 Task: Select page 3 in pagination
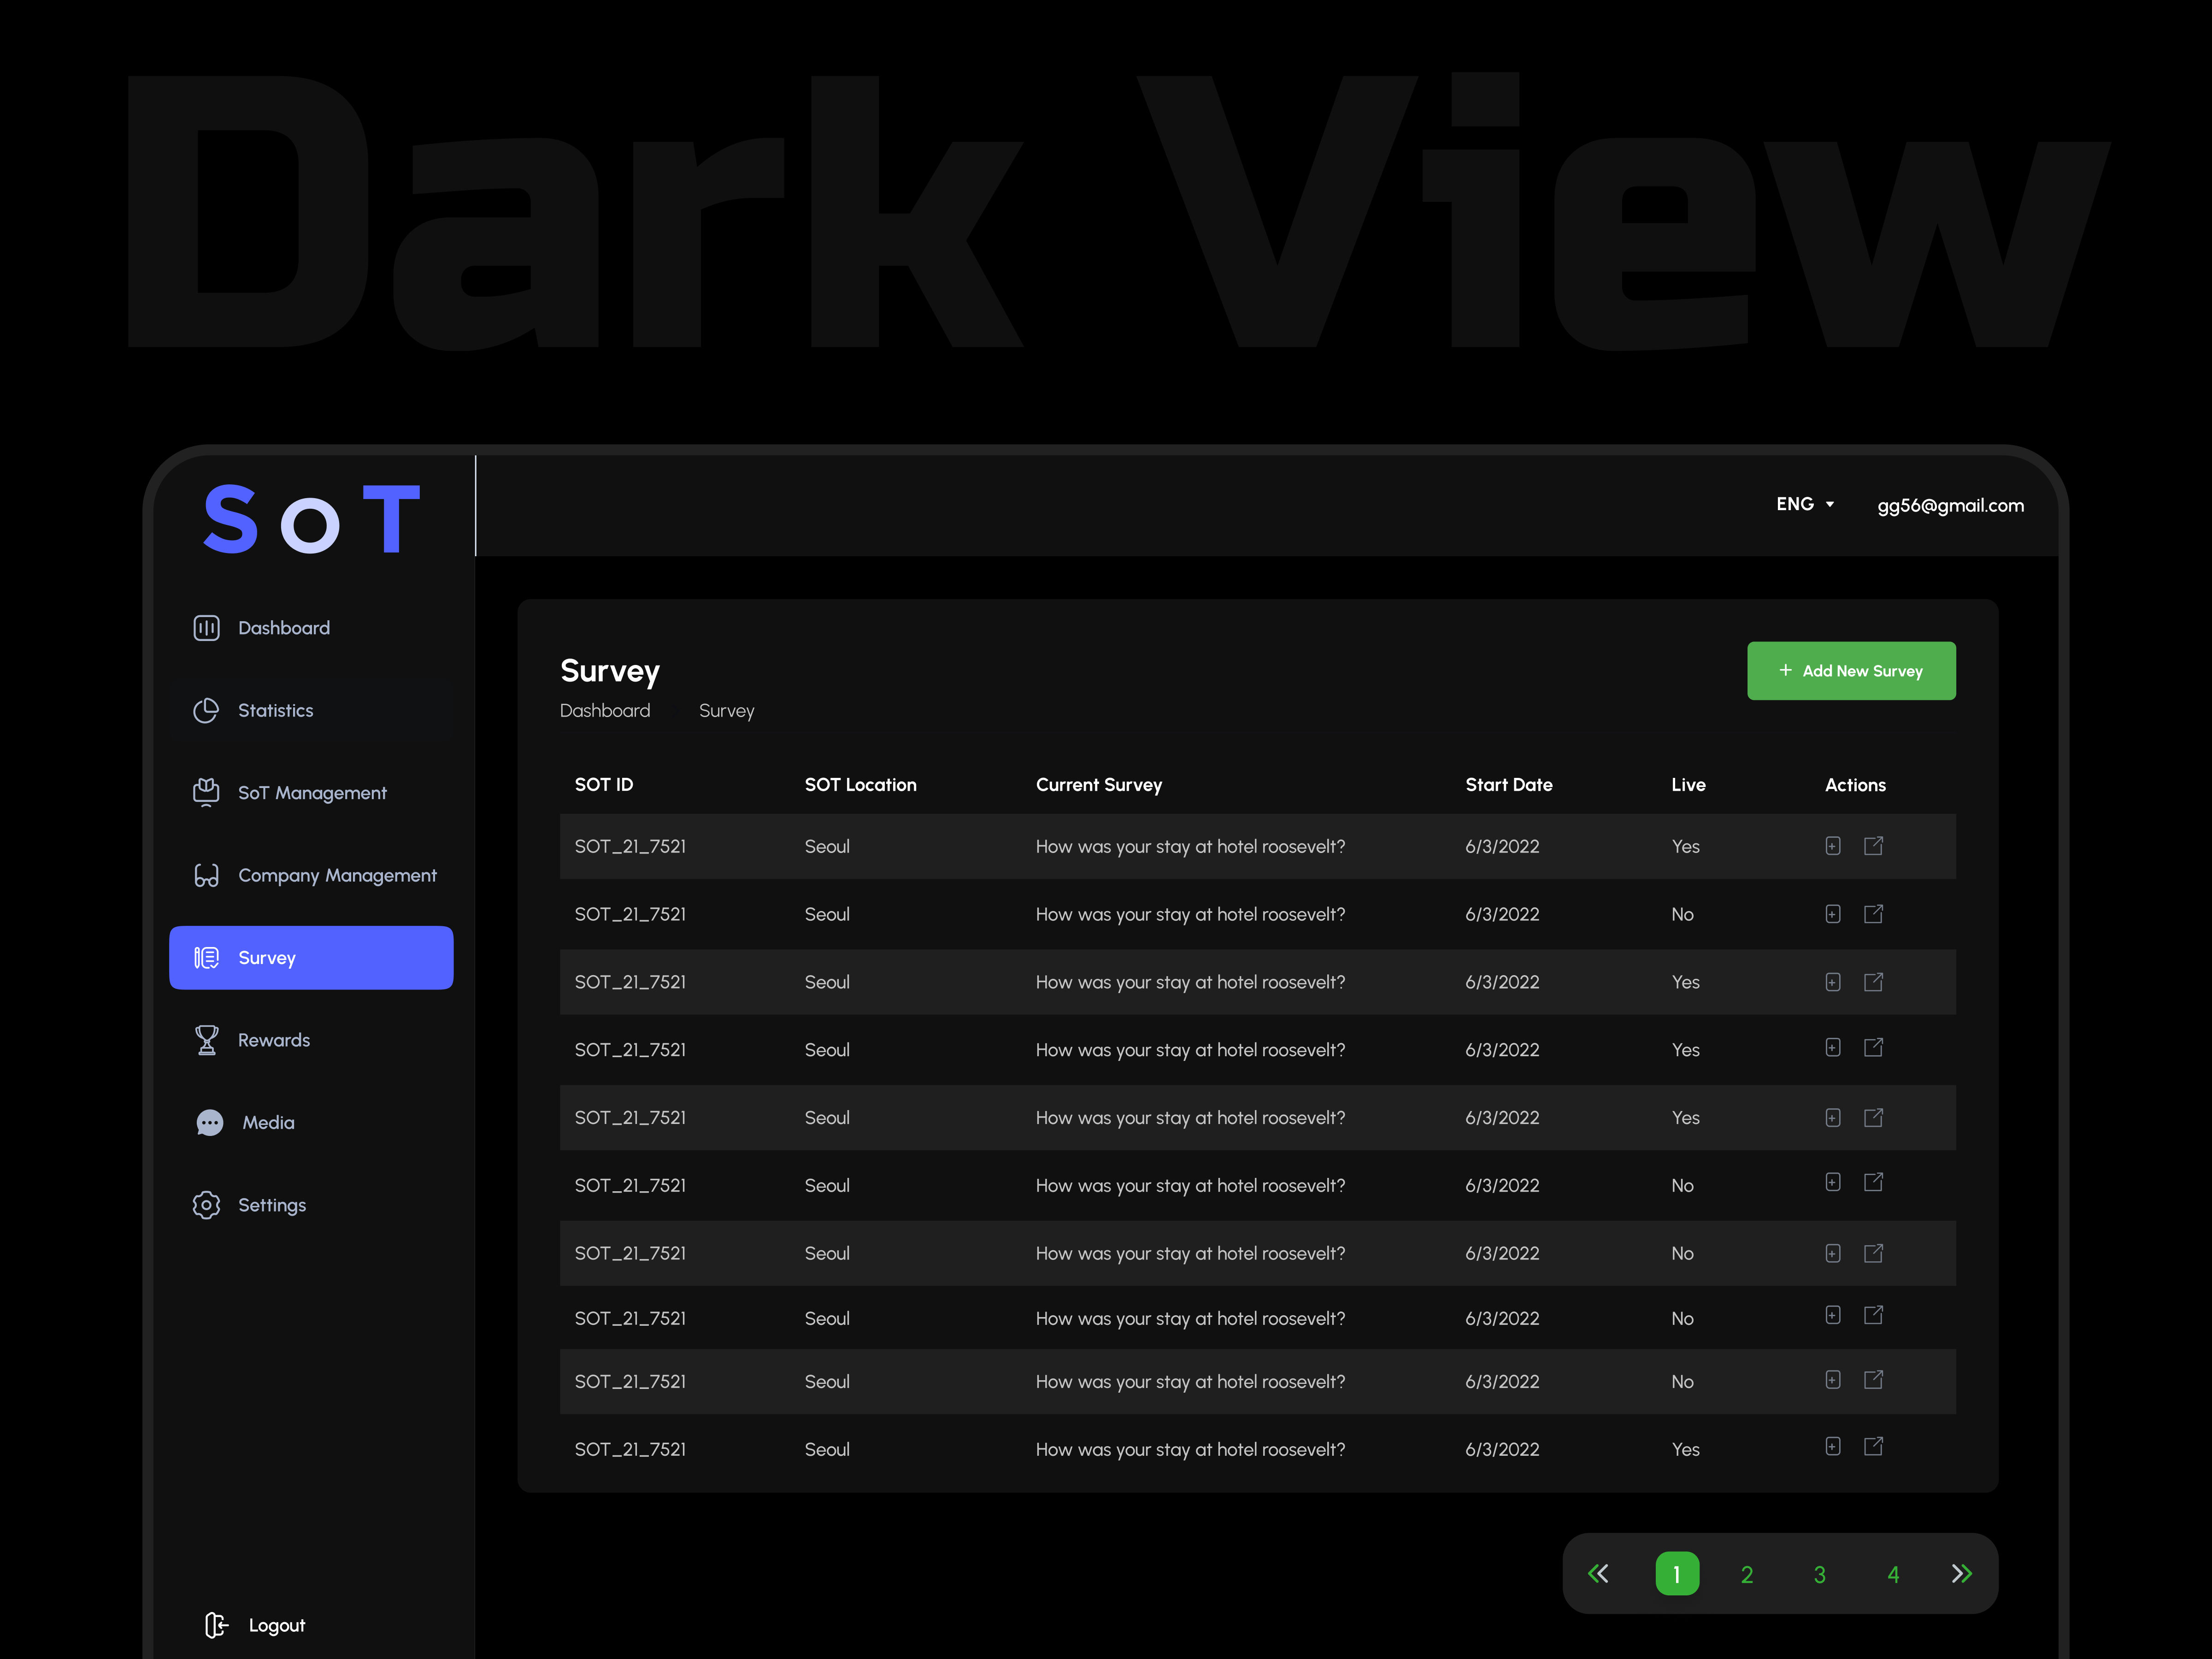click(x=1819, y=1573)
